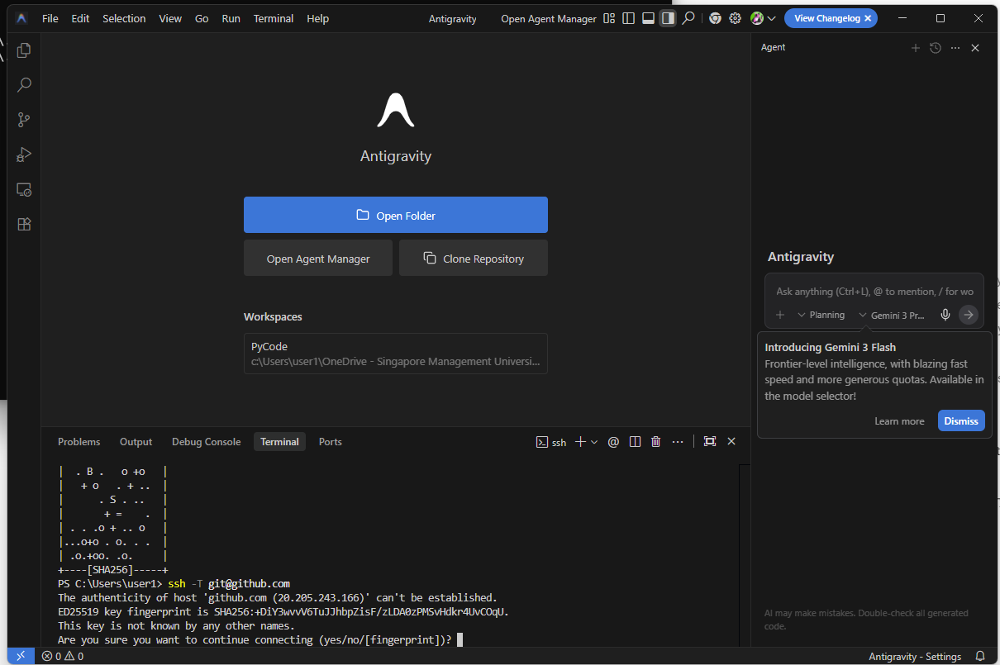The image size is (1000, 665).
Task: Open the Run menu
Action: pos(231,18)
